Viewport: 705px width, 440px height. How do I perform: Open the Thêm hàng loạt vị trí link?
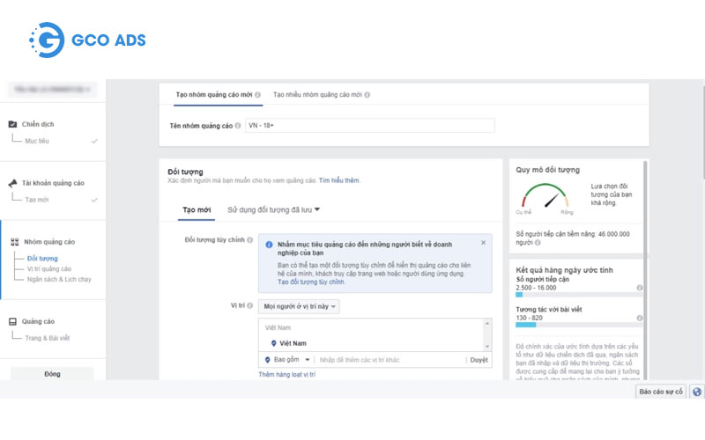pos(286,375)
